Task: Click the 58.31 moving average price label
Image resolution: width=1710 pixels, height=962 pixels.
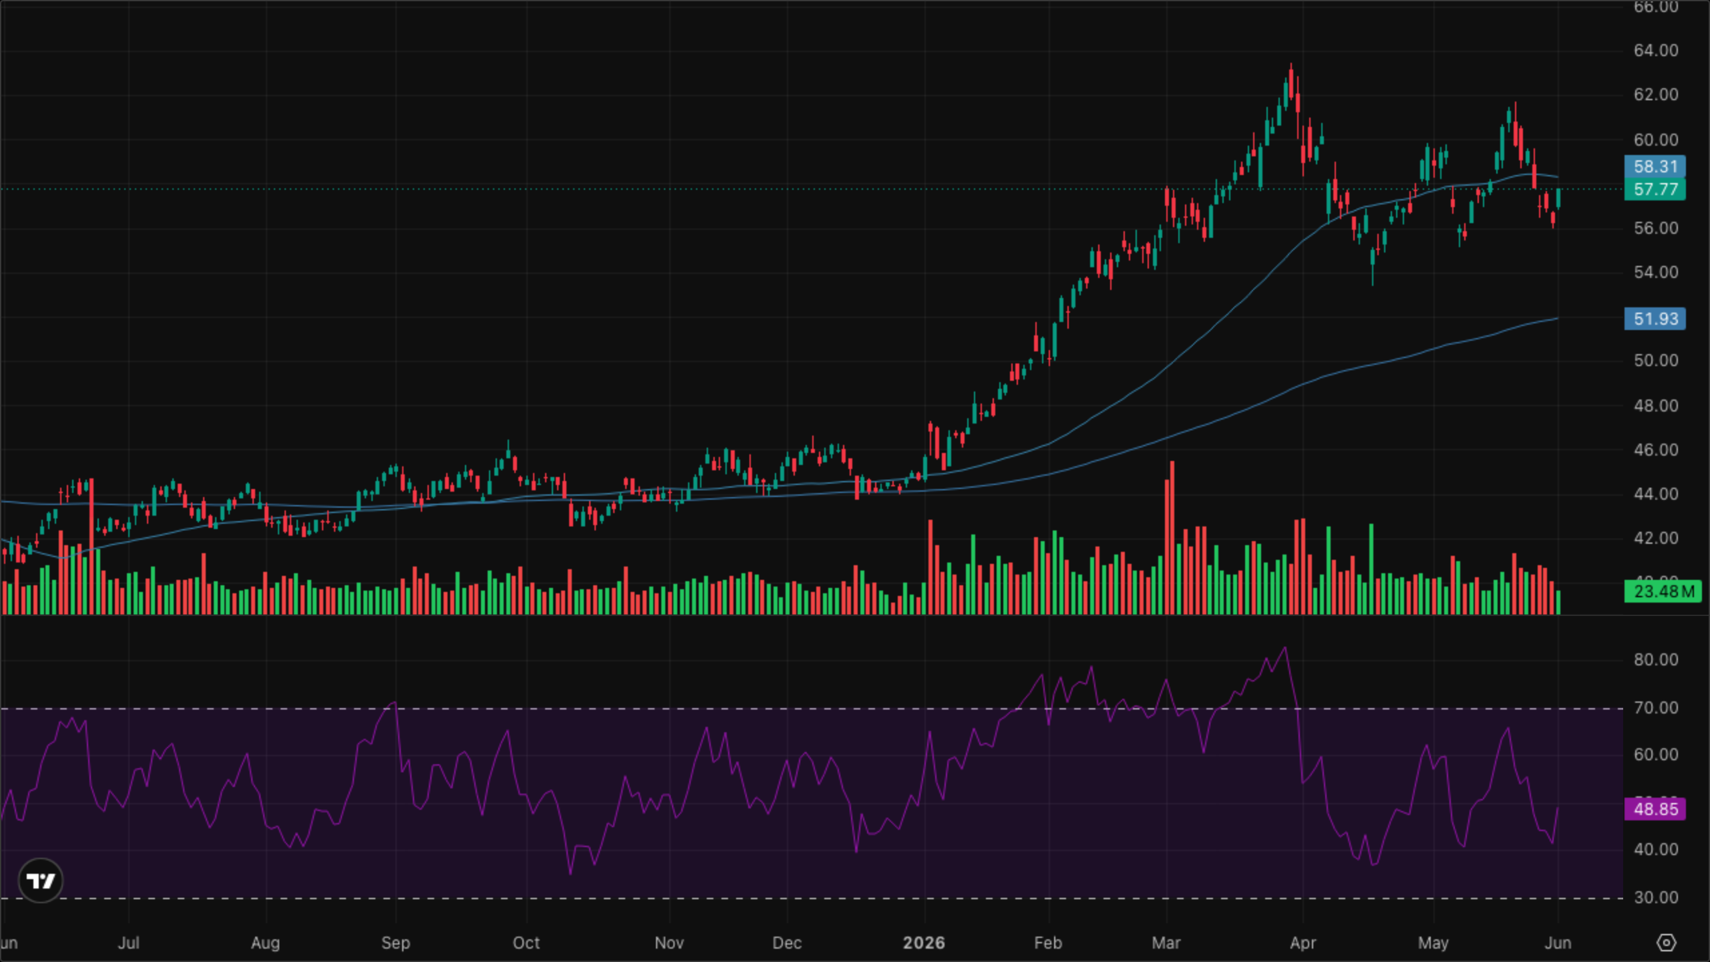Action: [1655, 166]
